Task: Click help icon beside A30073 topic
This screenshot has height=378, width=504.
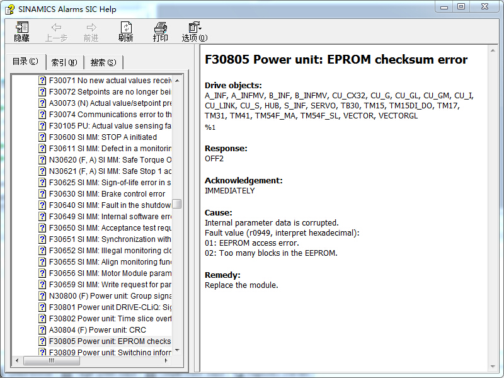Action: coord(42,103)
